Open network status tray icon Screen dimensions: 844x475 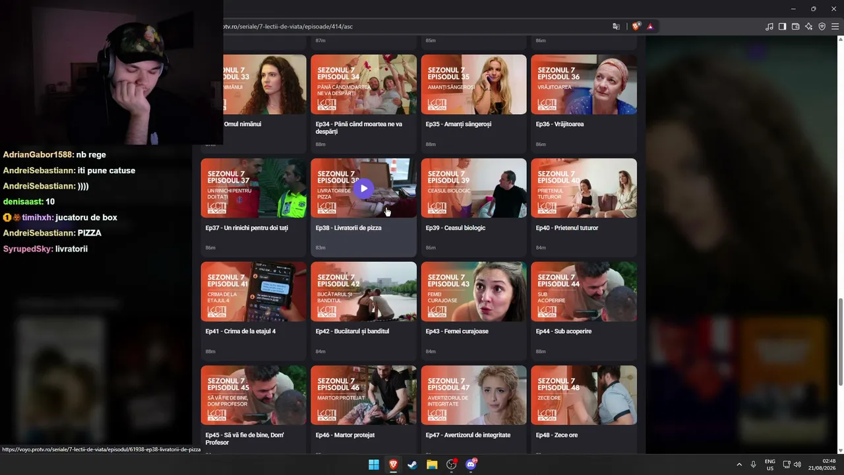[787, 464]
